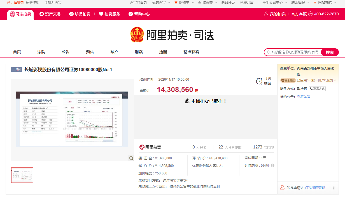Click the contact name 郭法官
The image size is (345, 199).
302,89
